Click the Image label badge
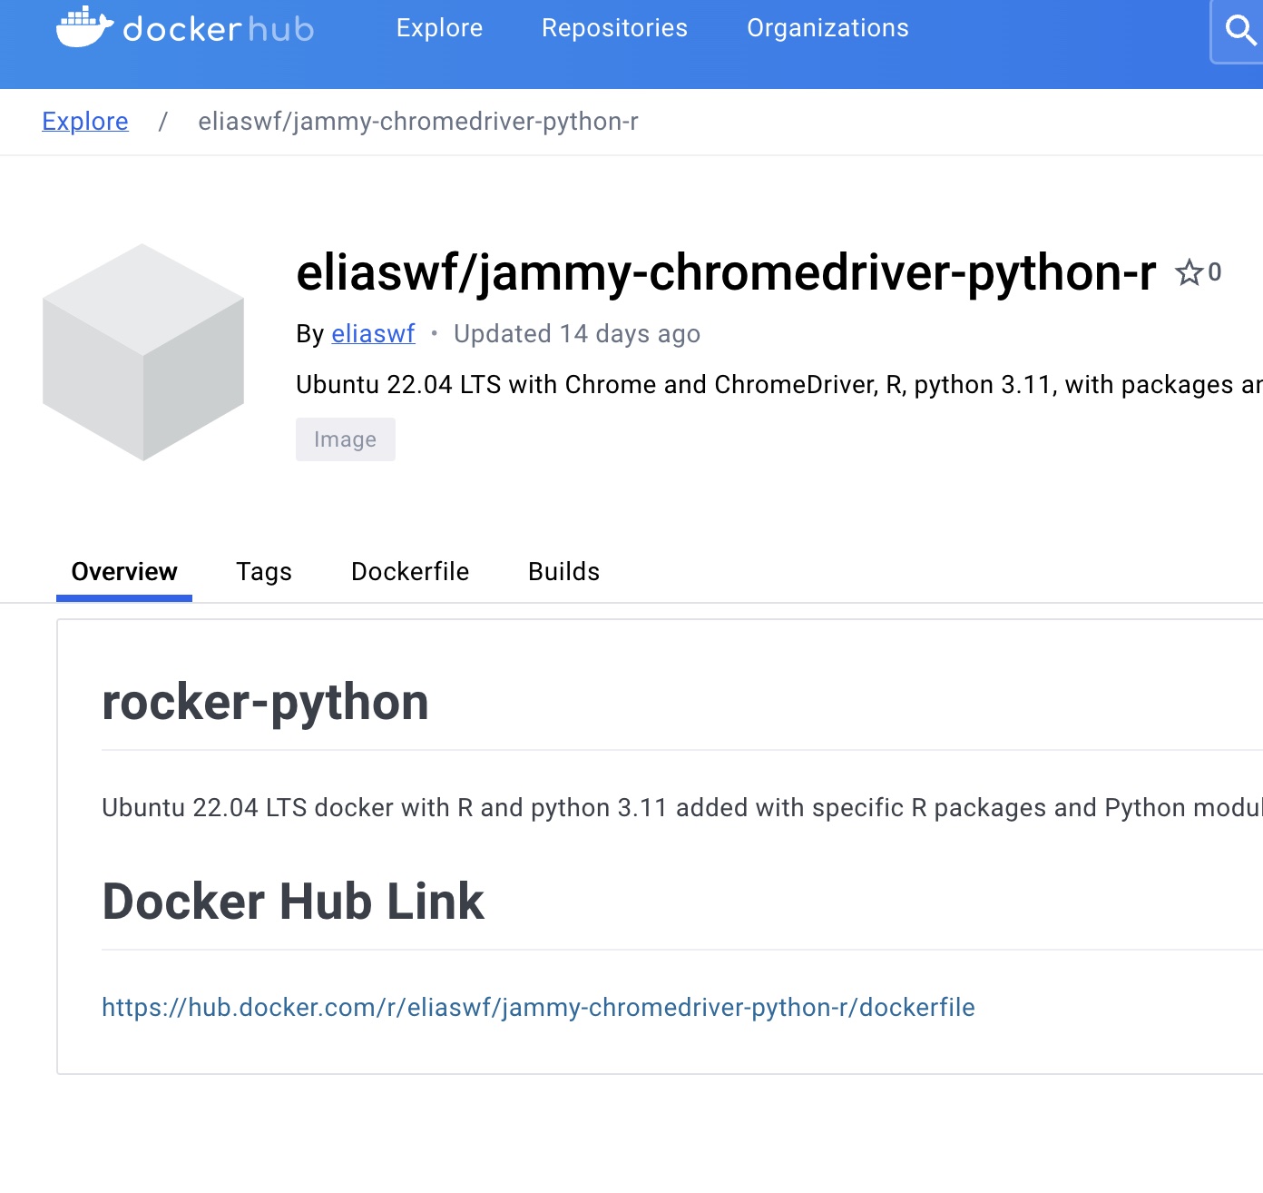1263x1193 pixels. point(346,439)
